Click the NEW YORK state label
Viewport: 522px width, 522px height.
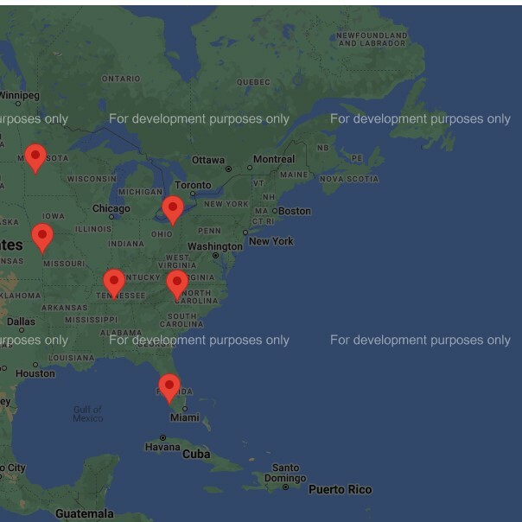(226, 204)
